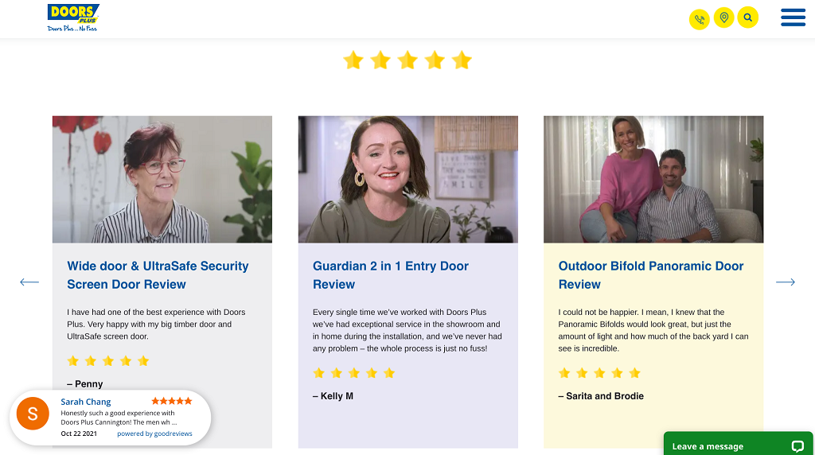Click the orange star rating in Sarah's review

click(172, 401)
